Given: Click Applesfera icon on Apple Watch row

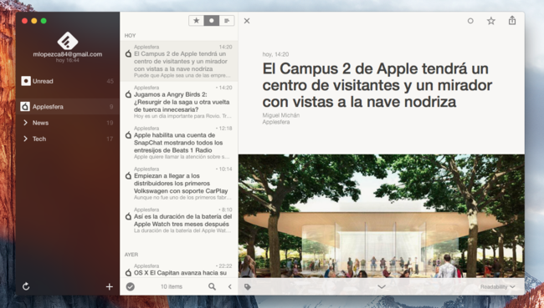Looking at the screenshot, I should (128, 217).
